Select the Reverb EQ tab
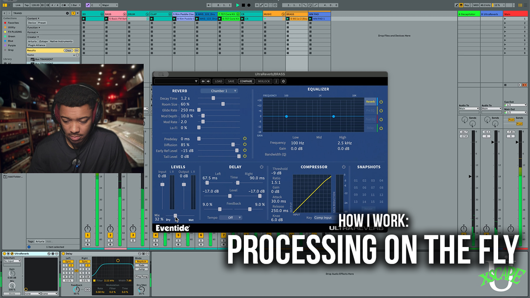 pyautogui.click(x=370, y=102)
